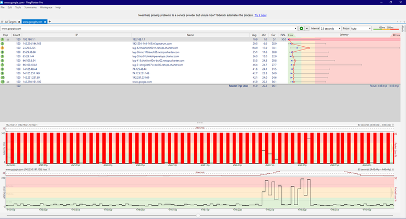
Task: Open the File menu
Action: 3,8
